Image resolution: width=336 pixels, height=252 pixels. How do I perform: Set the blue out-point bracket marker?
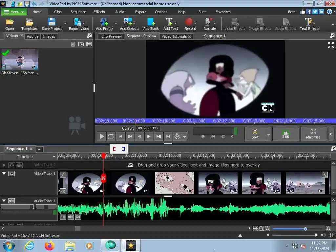click(123, 149)
